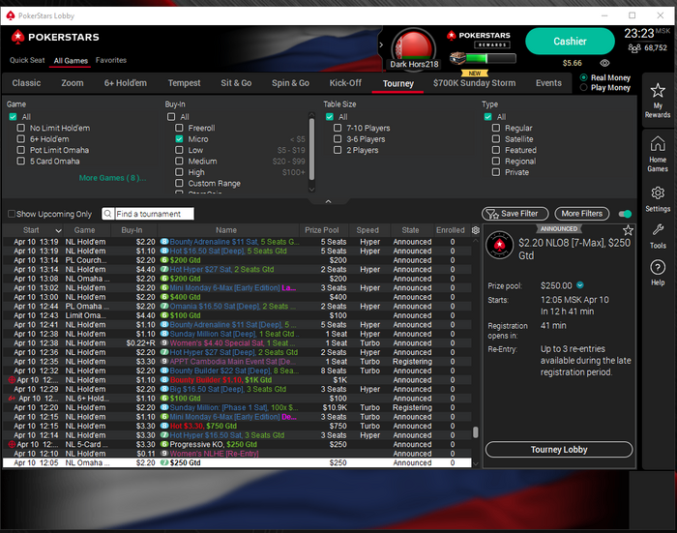Check 6+ Hold'em game filter
This screenshot has width=677, height=533.
20,139
